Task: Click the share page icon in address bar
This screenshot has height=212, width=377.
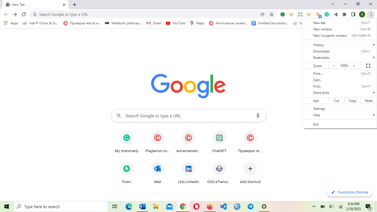Action: click(262, 14)
